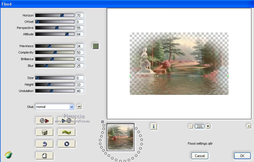The height and width of the screenshot is (162, 254).
Task: Click the Horizon value field
Action: point(80,15)
